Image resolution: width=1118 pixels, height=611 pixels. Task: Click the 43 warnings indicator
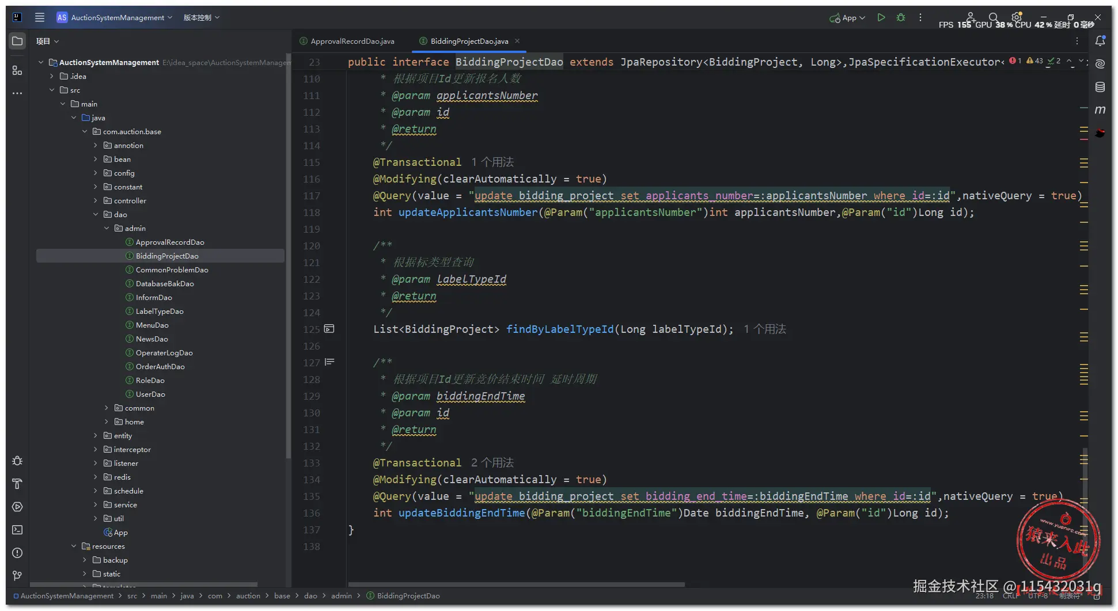tap(1035, 60)
